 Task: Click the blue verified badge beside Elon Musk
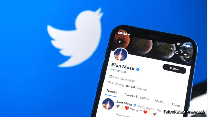138,69
